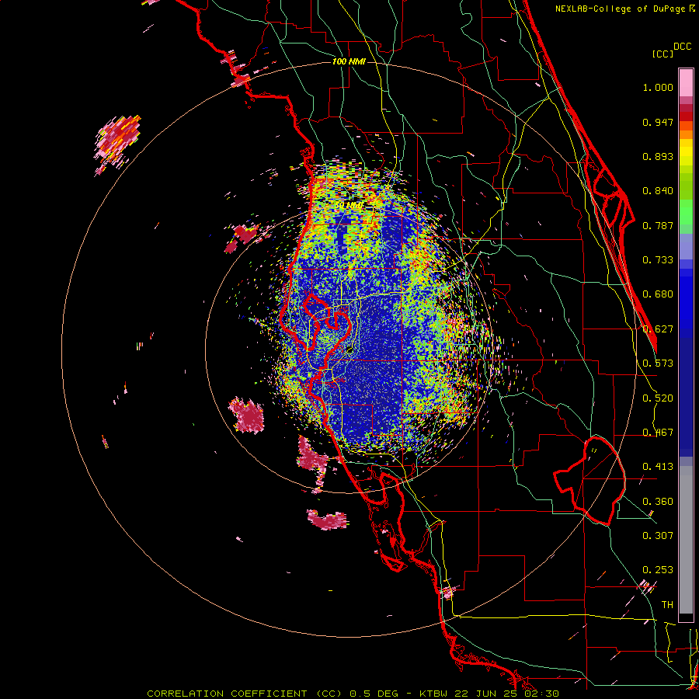Click the TH threshold label on the scale
Screen dimensions: 699x699
(667, 605)
